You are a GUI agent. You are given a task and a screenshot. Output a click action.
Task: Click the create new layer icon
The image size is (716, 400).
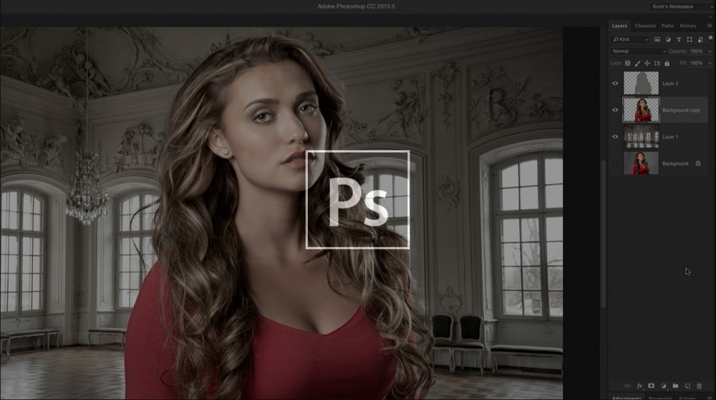[687, 386]
